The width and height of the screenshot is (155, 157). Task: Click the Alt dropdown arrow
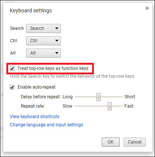pos(57,53)
